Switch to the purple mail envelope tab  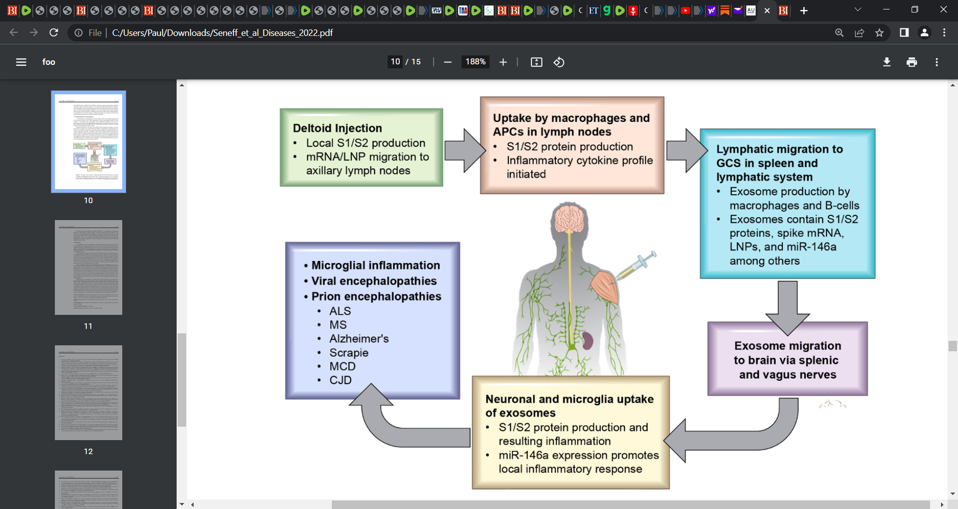[737, 10]
